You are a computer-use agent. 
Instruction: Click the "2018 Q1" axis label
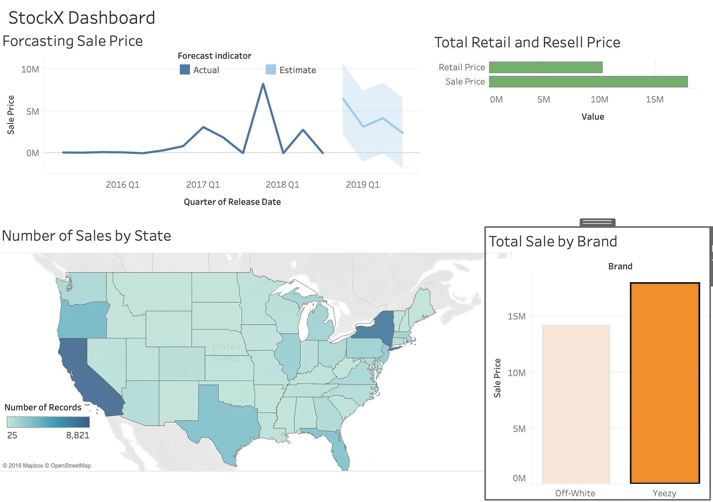(x=282, y=185)
